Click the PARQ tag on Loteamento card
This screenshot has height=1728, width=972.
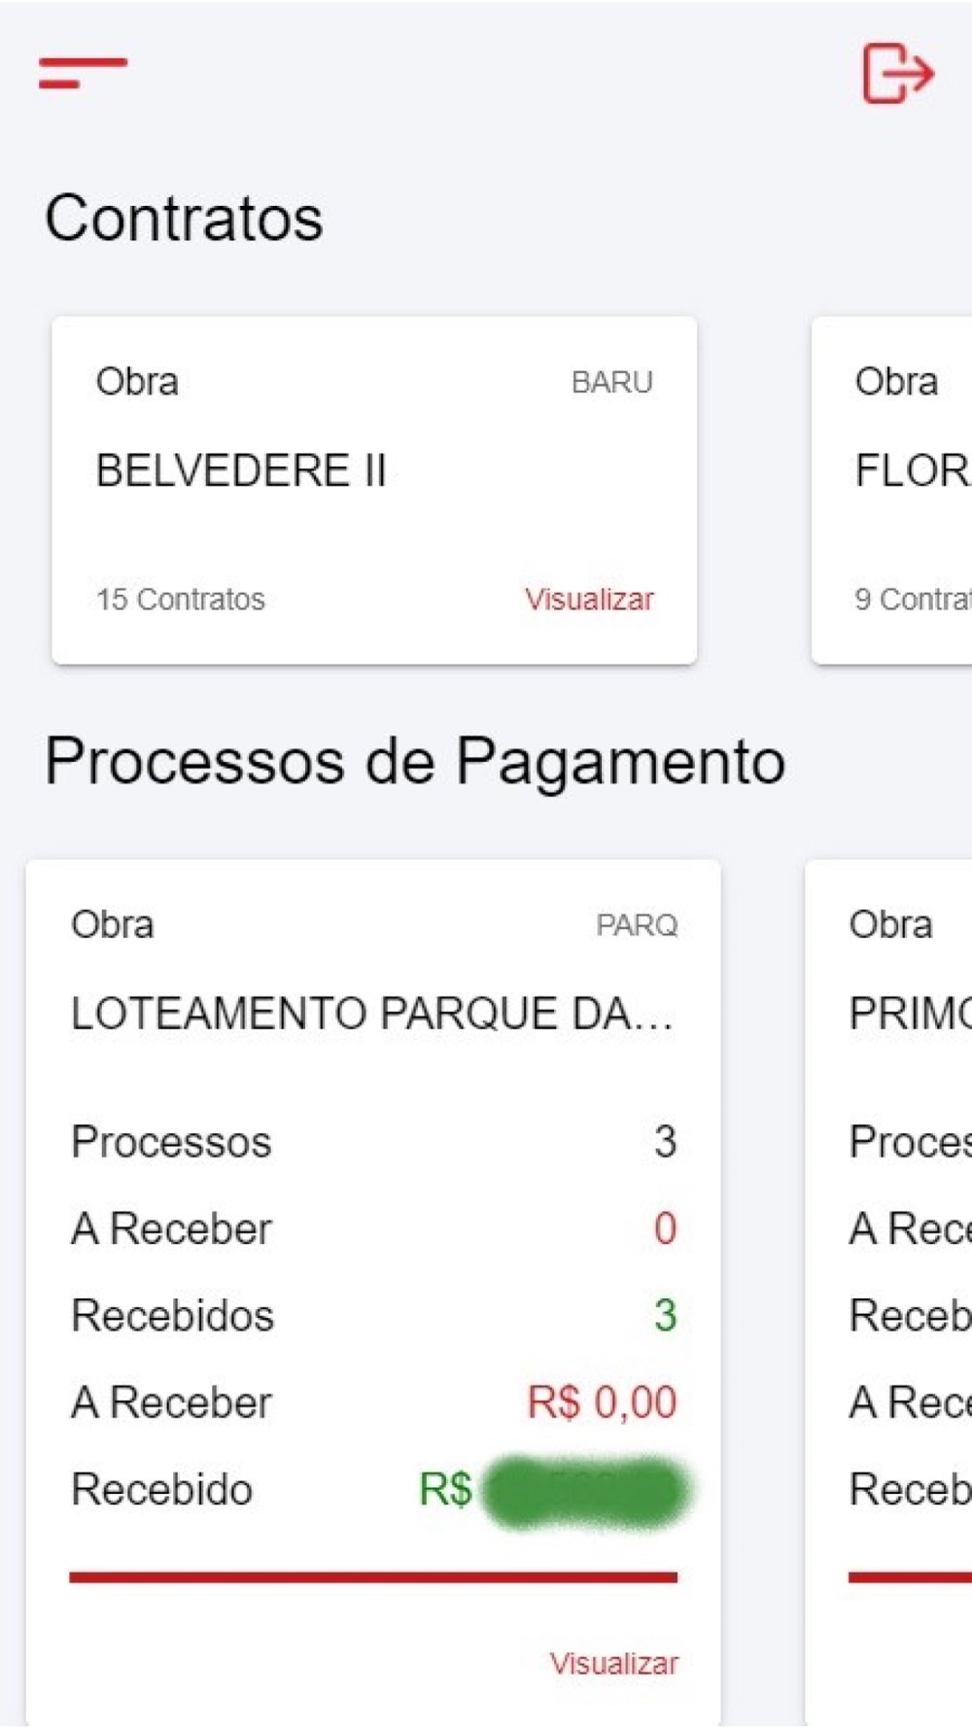(x=637, y=925)
